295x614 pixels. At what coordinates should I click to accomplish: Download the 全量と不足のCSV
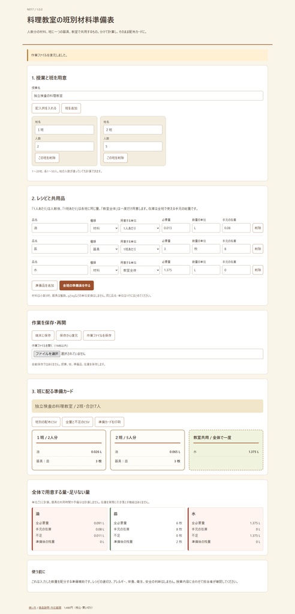[77, 422]
